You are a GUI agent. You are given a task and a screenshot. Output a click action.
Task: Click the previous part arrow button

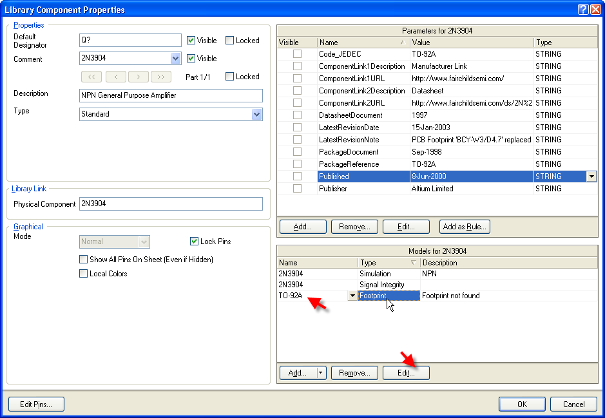click(115, 77)
